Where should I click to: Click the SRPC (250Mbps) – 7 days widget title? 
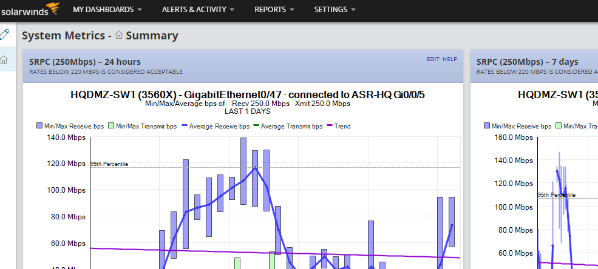(528, 62)
